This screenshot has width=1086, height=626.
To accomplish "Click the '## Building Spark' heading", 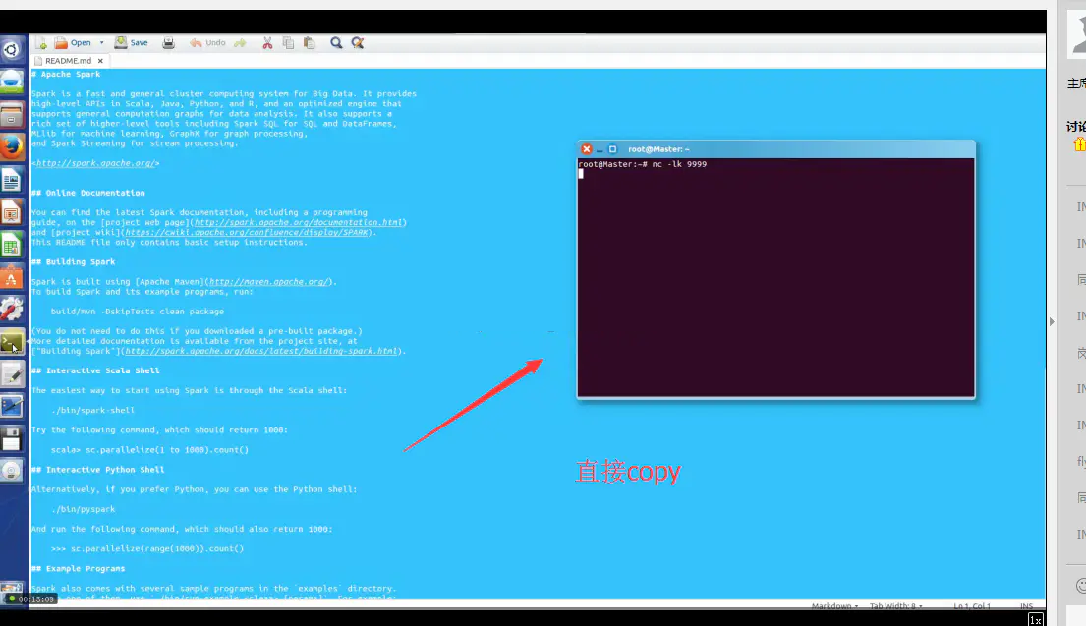I will (74, 262).
